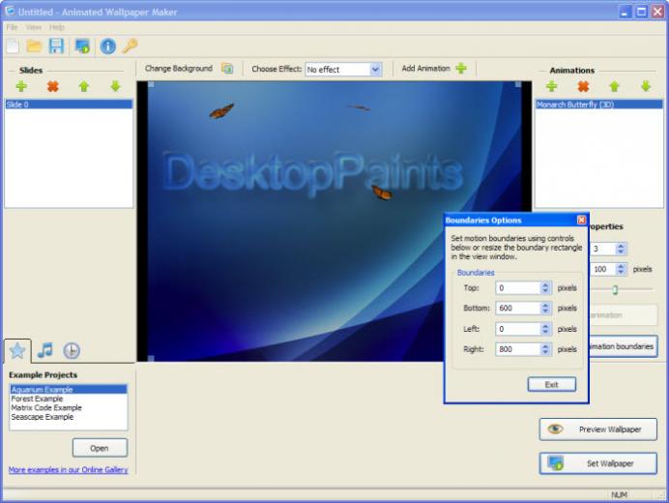Open the Choose Effect dropdown

pos(375,70)
